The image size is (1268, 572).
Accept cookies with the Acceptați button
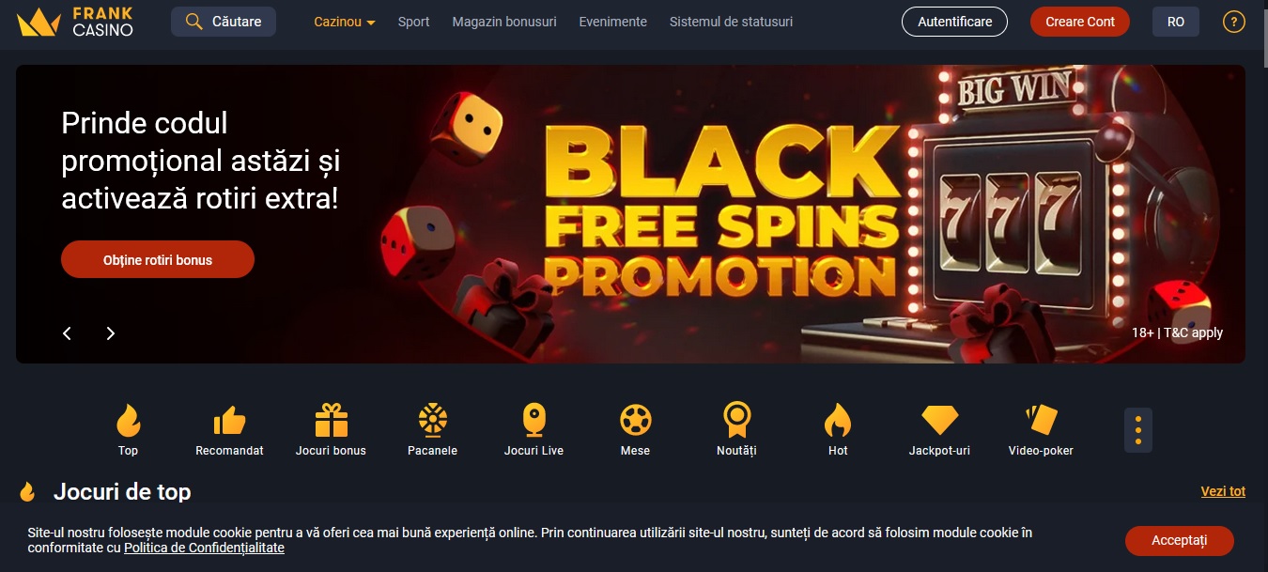coord(1180,540)
